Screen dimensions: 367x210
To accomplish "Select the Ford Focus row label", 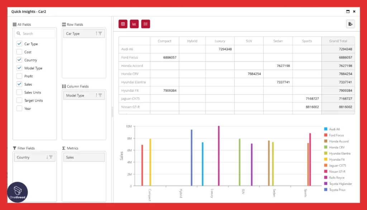I will pyautogui.click(x=129, y=57).
